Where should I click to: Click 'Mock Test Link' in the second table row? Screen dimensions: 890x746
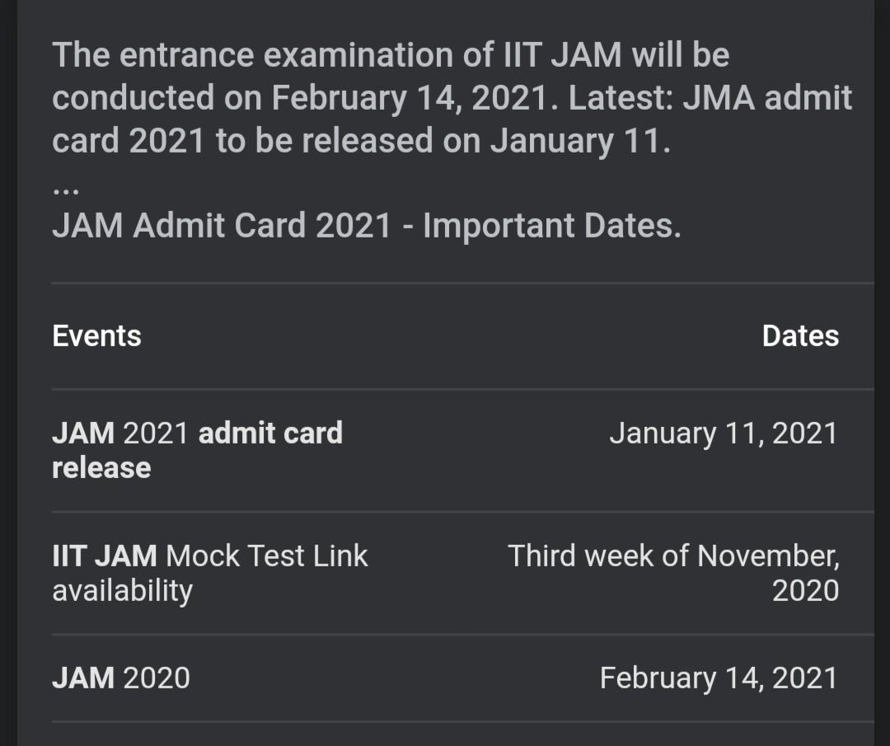(x=266, y=556)
